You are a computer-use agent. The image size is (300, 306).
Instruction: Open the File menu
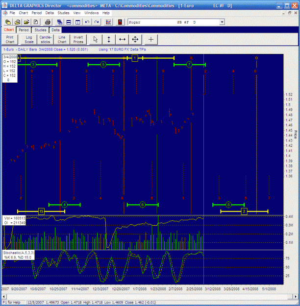click(x=12, y=13)
